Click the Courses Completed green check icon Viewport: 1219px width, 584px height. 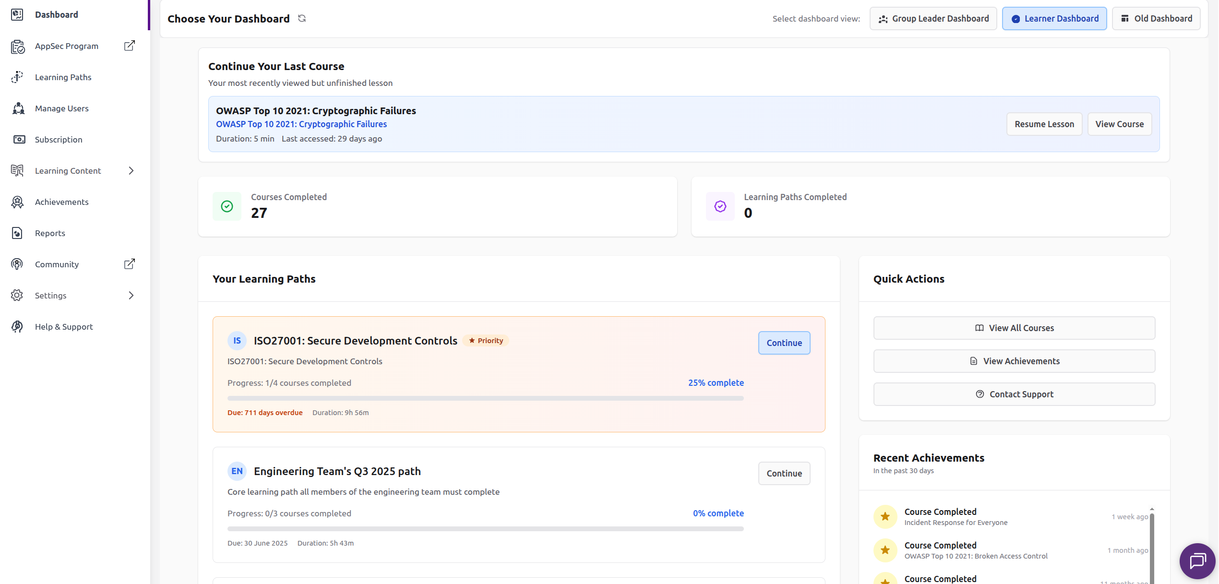coord(227,206)
